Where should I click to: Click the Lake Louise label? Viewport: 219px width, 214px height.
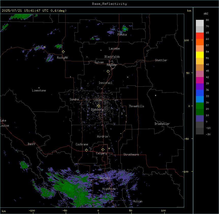(5, 123)
